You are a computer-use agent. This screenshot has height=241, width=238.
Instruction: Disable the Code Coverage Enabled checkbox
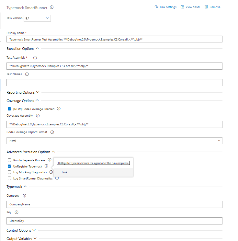click(x=9, y=109)
